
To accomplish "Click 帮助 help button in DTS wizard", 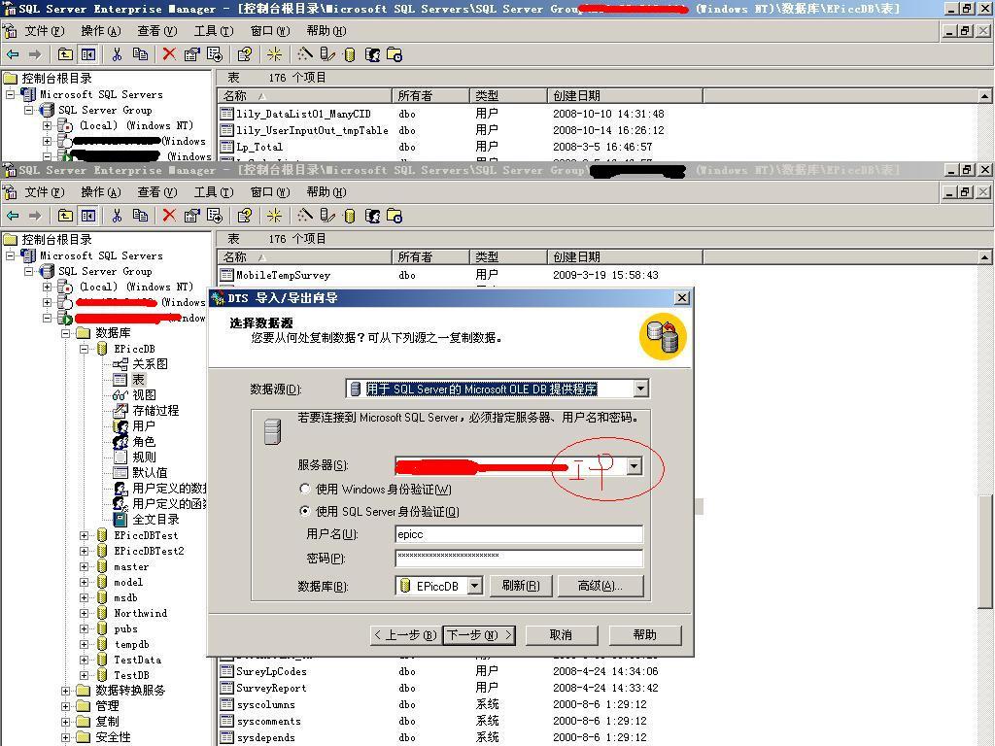I will (x=645, y=635).
